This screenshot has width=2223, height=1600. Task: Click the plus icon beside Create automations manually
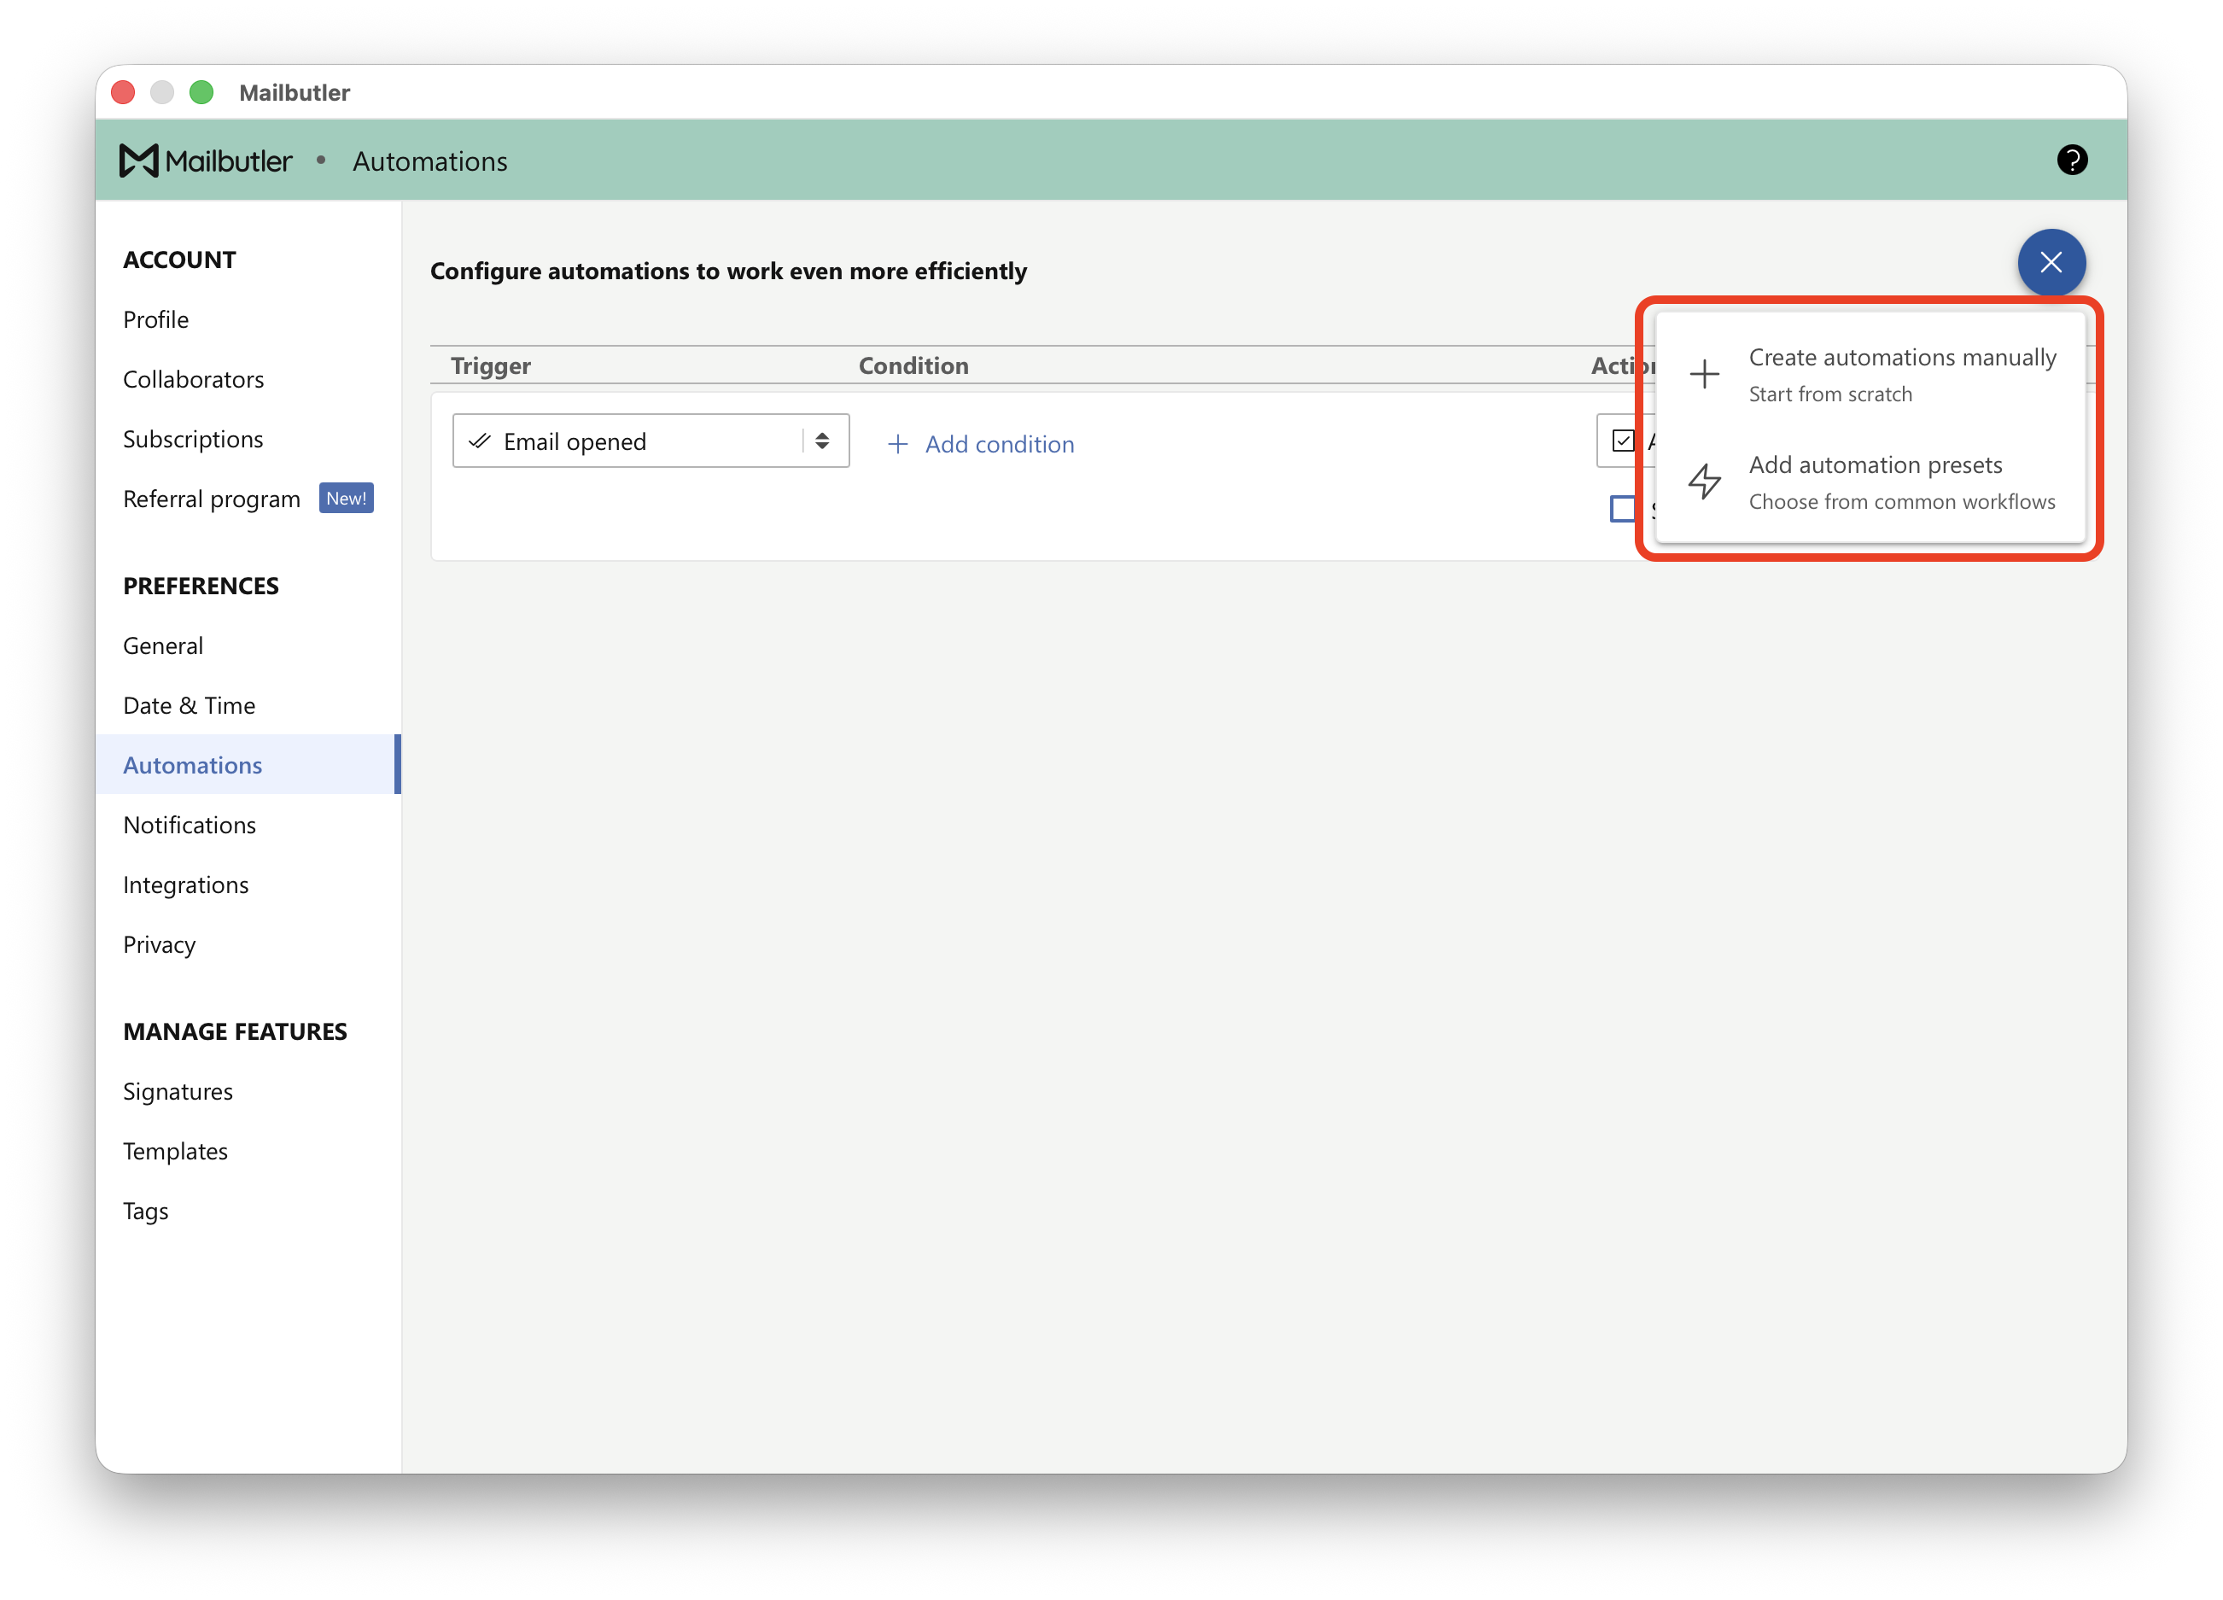coord(1705,375)
